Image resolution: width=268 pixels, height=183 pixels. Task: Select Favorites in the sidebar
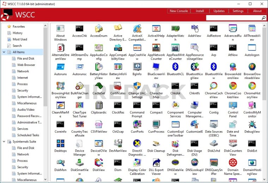pos(19,26)
